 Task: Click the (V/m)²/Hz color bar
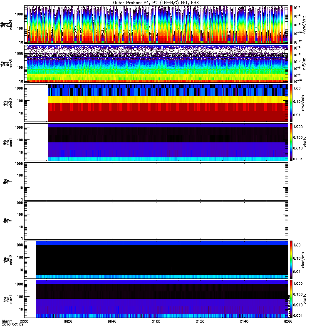[291, 25]
